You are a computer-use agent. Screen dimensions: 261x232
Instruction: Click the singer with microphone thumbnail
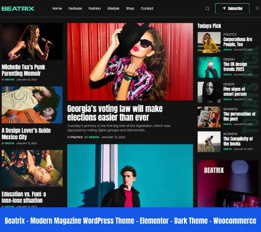coord(32,41)
